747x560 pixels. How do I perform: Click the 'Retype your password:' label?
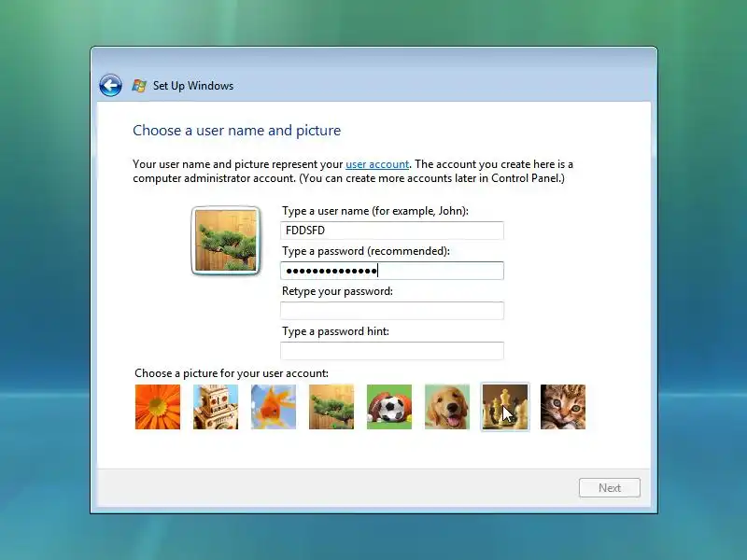(x=337, y=291)
